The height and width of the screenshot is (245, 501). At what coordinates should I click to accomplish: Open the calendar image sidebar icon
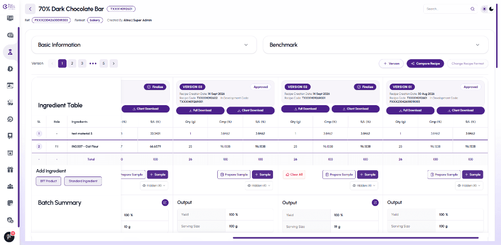tap(10, 85)
